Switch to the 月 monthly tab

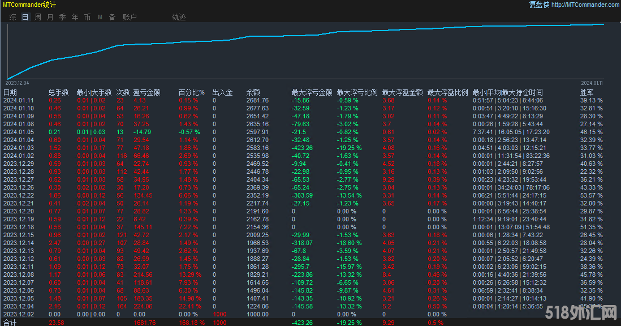(x=50, y=17)
